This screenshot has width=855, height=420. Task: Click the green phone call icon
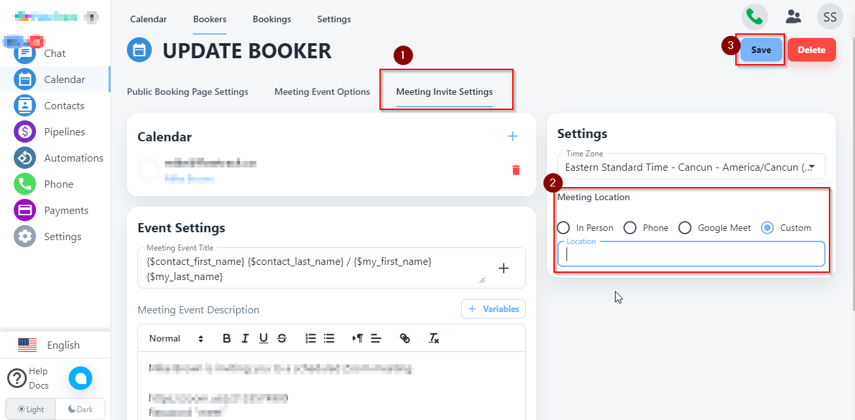click(754, 16)
